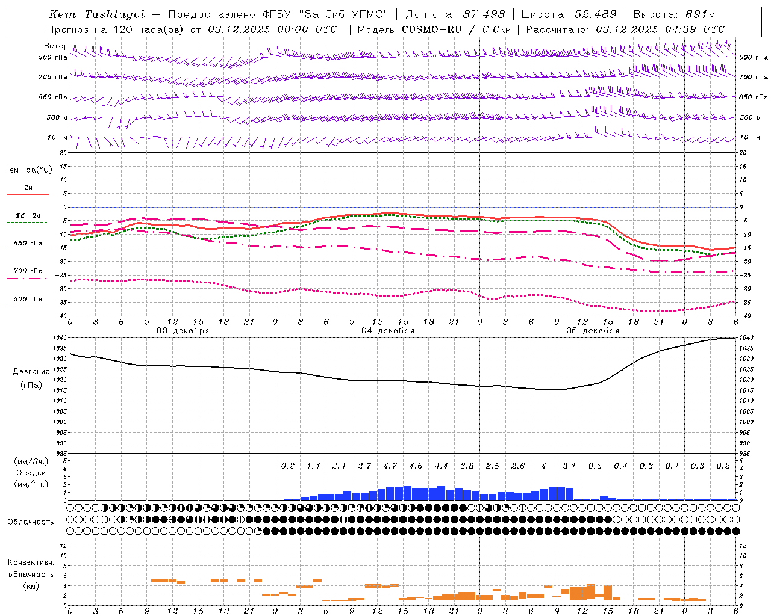The width and height of the screenshot is (771, 616).
Task: Click the Осадки precipitation label
Action: pos(31,473)
